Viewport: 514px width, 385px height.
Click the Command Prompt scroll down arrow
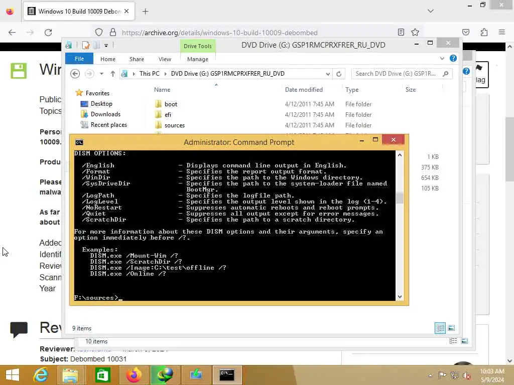(x=400, y=297)
